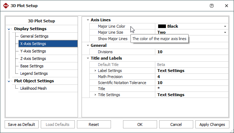Collapse the Axis Lines section

click(x=88, y=20)
